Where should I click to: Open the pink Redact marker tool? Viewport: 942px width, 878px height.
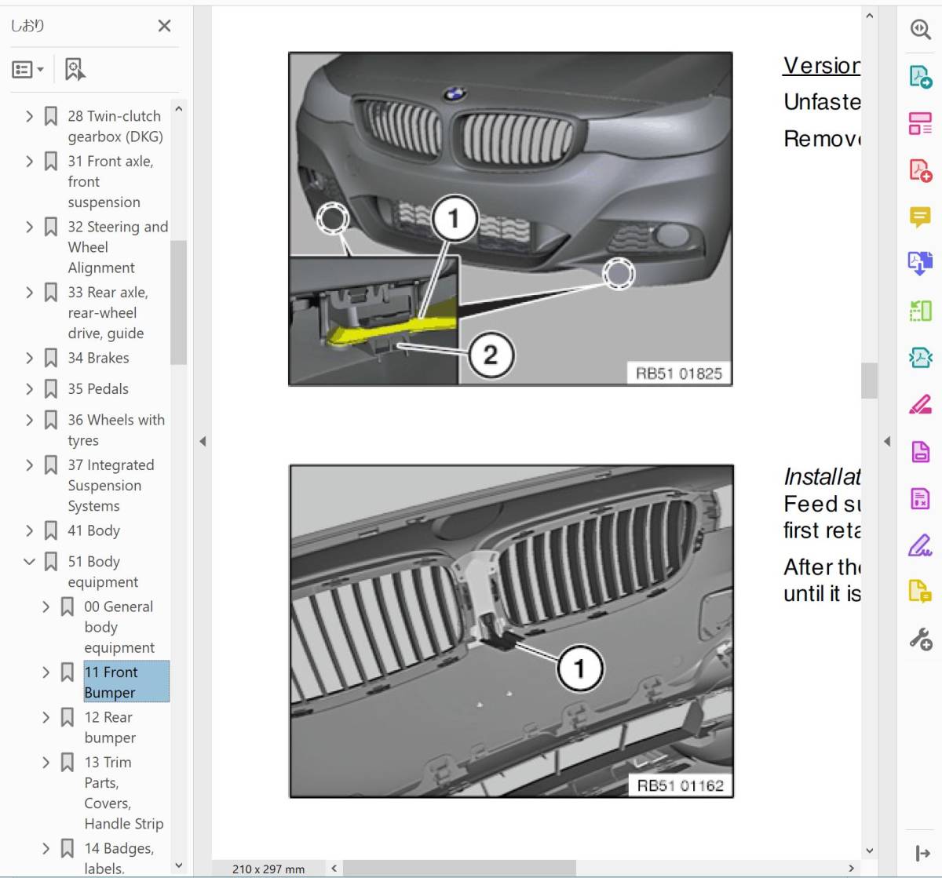tap(920, 405)
